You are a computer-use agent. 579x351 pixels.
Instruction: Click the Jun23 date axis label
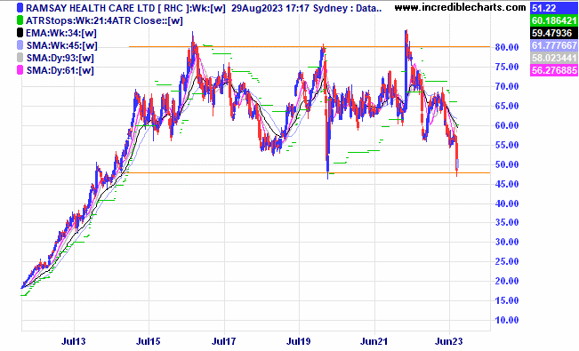tap(448, 341)
